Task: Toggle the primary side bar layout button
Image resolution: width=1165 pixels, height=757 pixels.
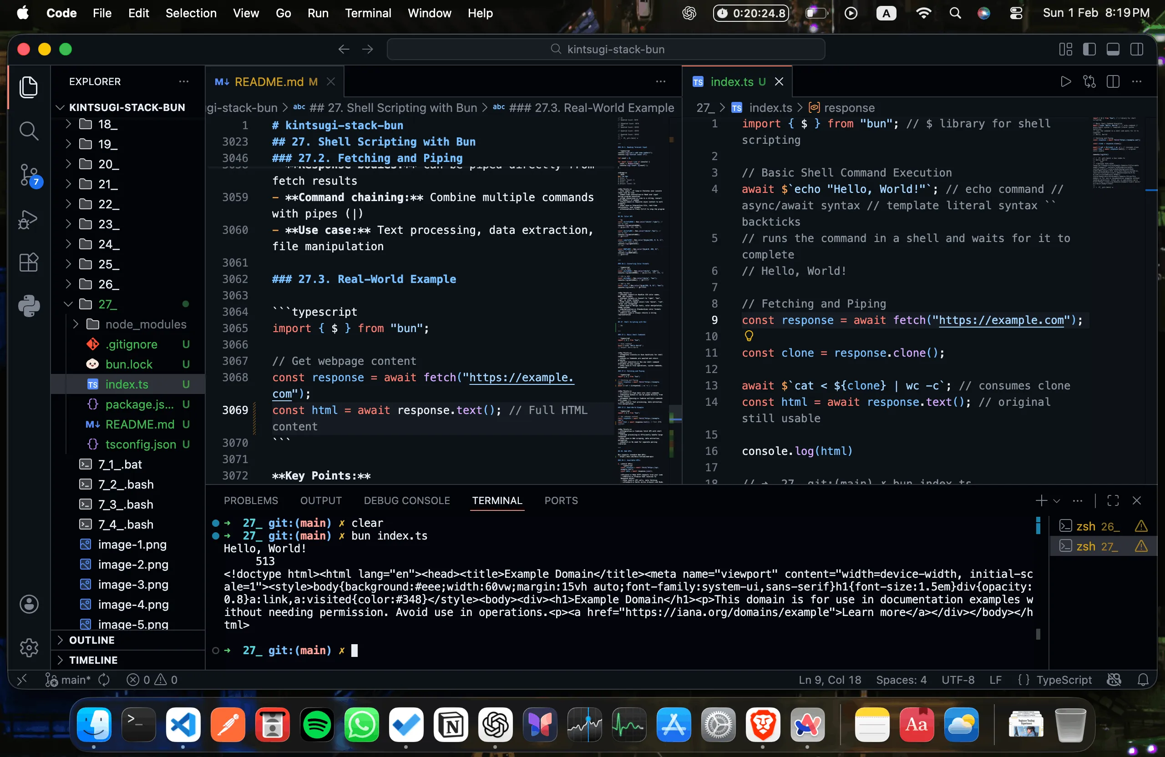Action: [x=1089, y=50]
